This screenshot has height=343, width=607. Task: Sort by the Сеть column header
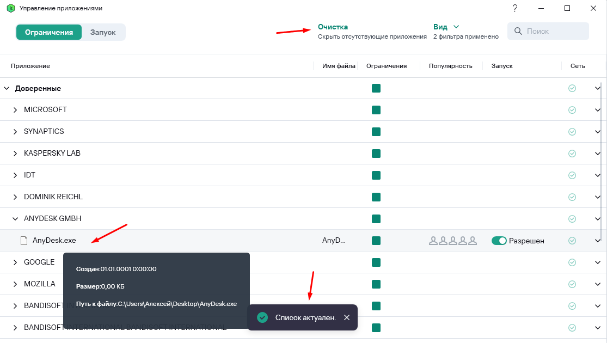578,66
